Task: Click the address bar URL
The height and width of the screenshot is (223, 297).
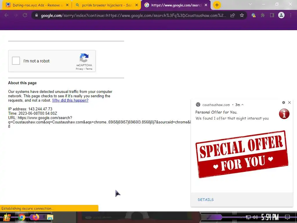Action: (133, 15)
